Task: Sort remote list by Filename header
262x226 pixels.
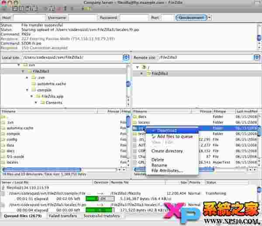Action: click(162, 111)
